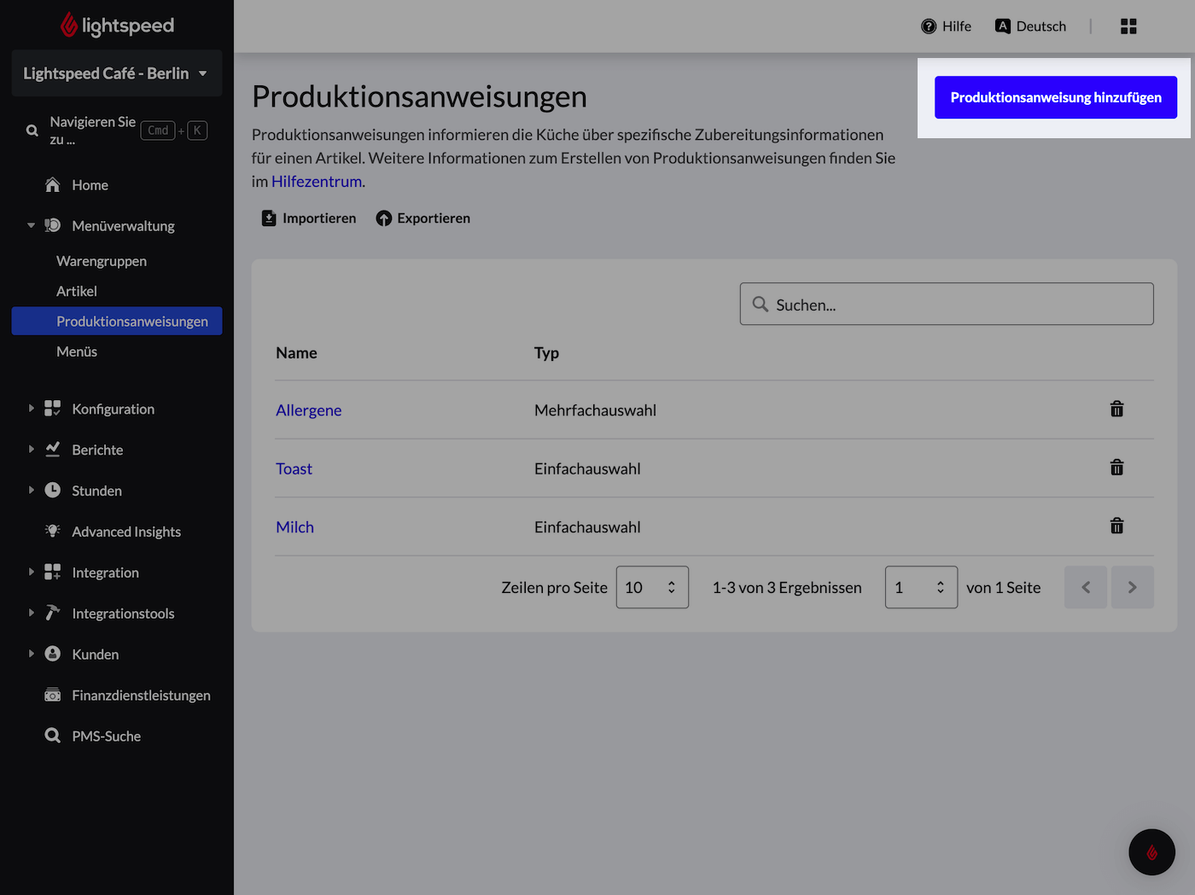Go to the previous results page
The image size is (1195, 895).
[x=1086, y=587]
